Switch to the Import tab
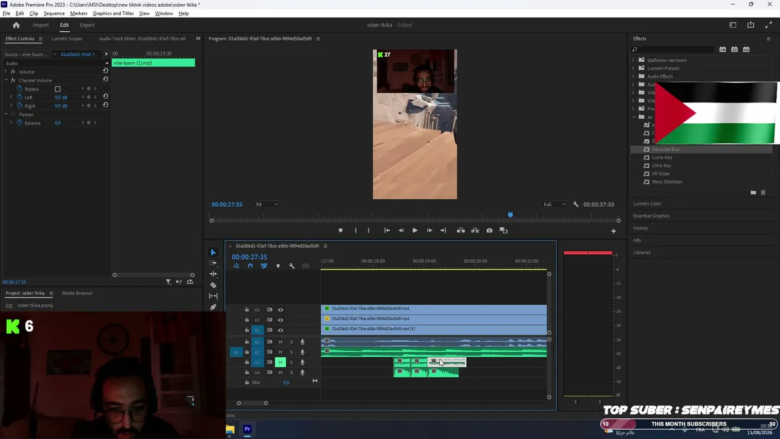 (41, 25)
